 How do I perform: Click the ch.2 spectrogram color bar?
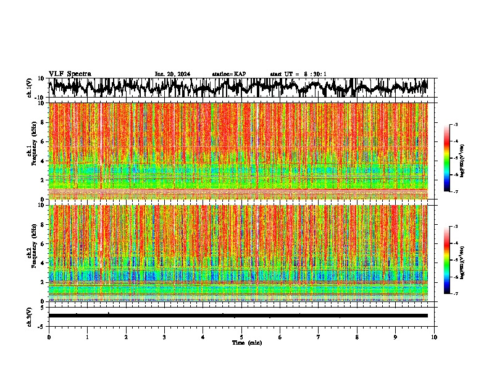446,260
